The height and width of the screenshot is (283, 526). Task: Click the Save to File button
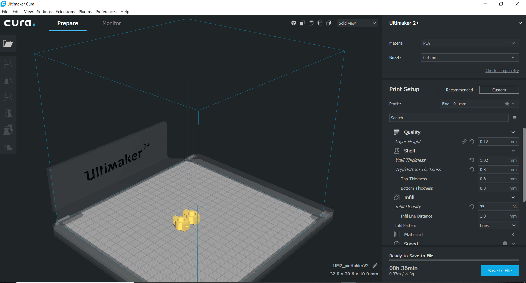click(500, 271)
